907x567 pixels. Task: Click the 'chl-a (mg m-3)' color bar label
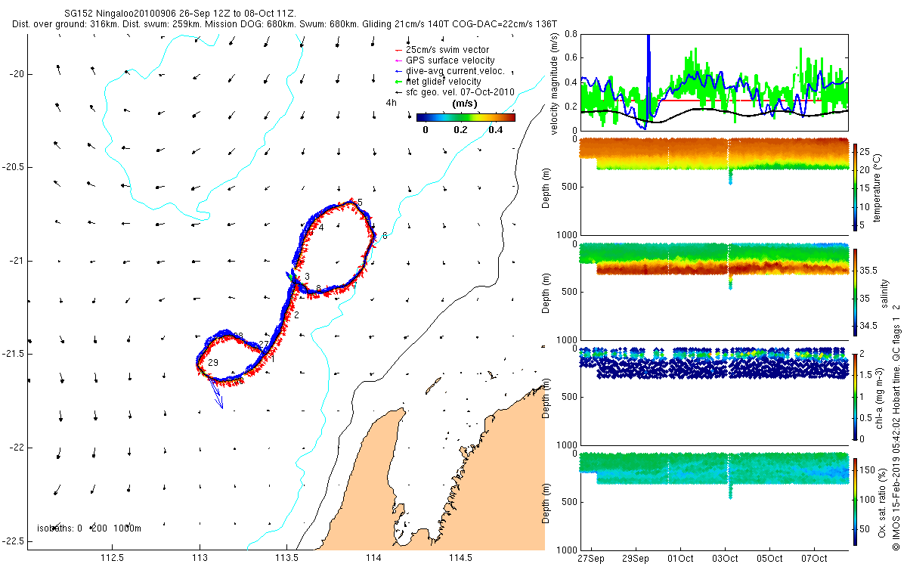tap(880, 397)
